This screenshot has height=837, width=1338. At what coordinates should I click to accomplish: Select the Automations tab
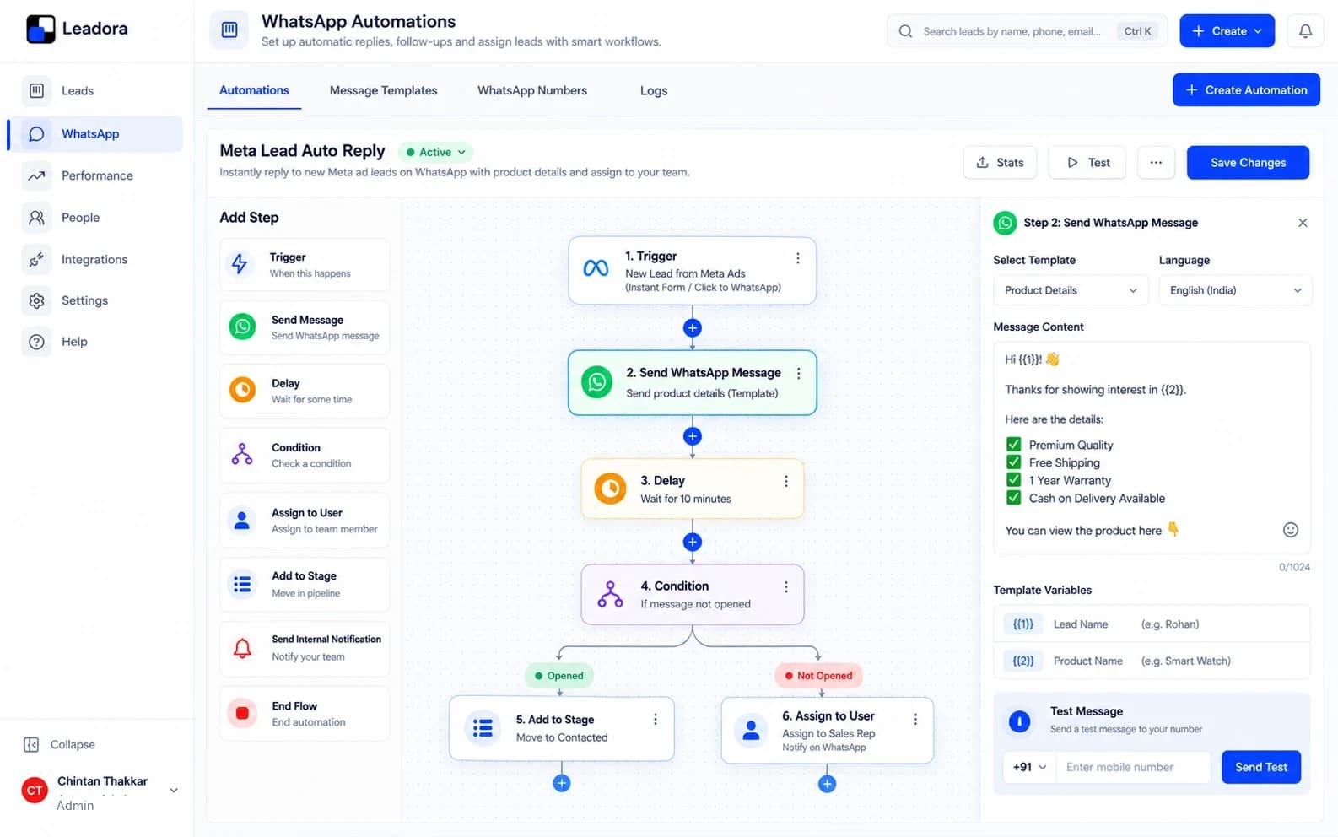(254, 90)
